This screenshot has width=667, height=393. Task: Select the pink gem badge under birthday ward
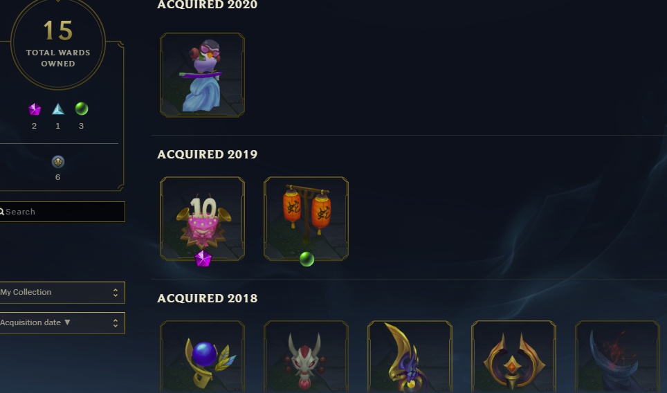tap(203, 259)
